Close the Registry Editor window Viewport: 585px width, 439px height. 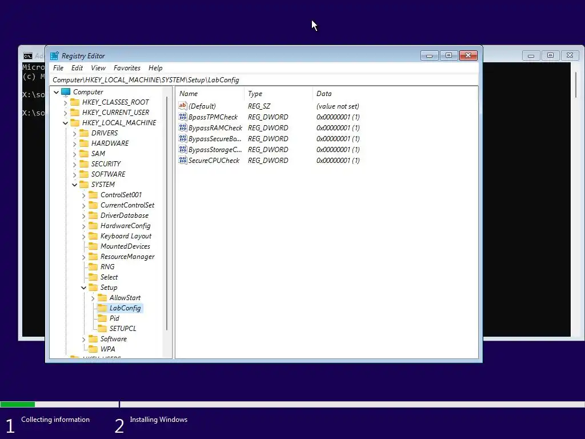[x=468, y=55]
